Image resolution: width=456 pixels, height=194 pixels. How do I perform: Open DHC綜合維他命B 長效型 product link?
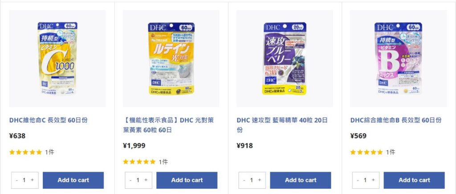[x=396, y=120]
